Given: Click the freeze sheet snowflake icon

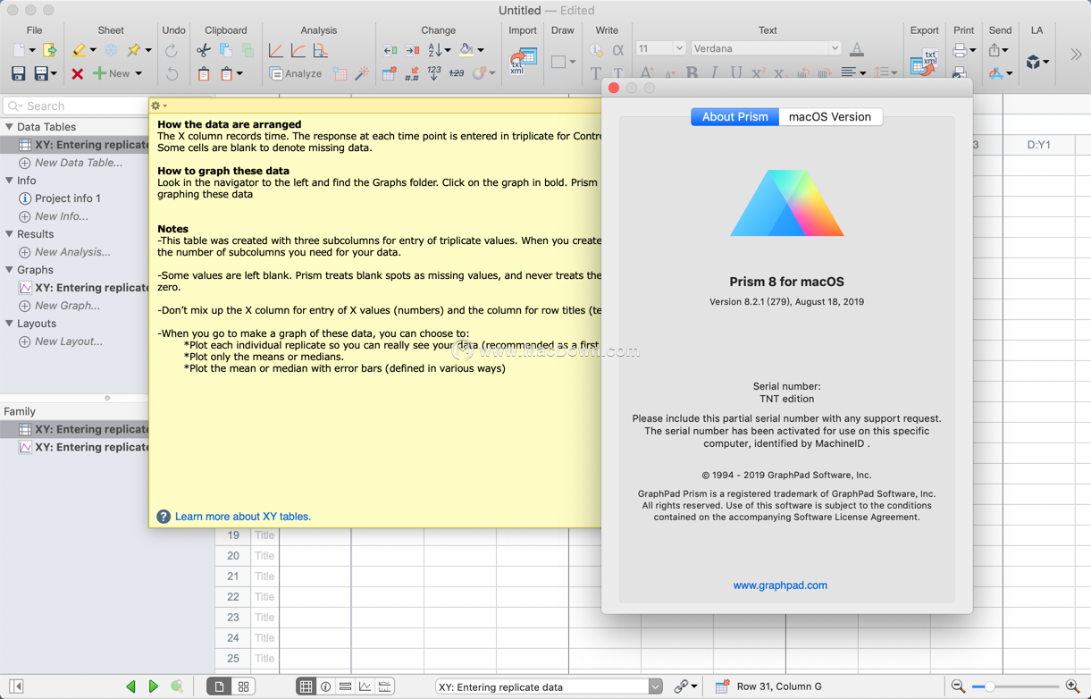Looking at the screenshot, I should (111, 50).
